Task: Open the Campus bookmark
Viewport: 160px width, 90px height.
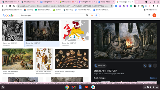Action: pyautogui.click(x=57, y=10)
